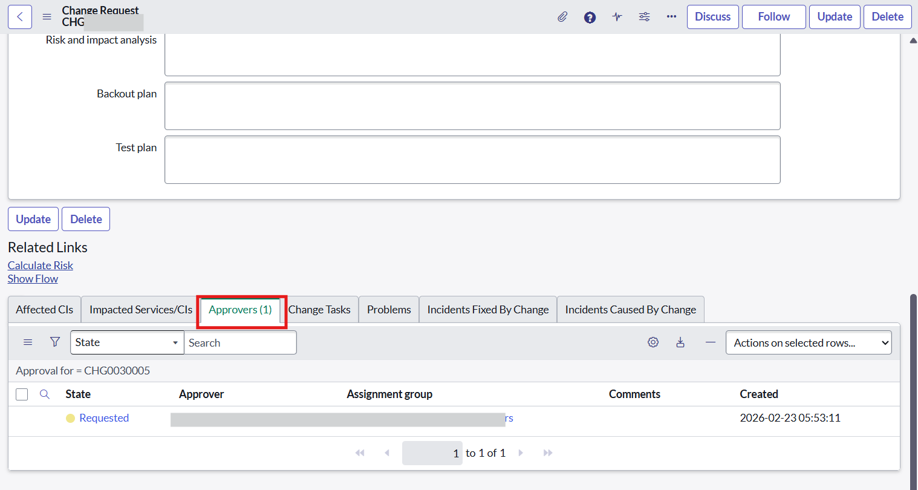
Task: Sort by the Assignment group column header
Action: [389, 394]
